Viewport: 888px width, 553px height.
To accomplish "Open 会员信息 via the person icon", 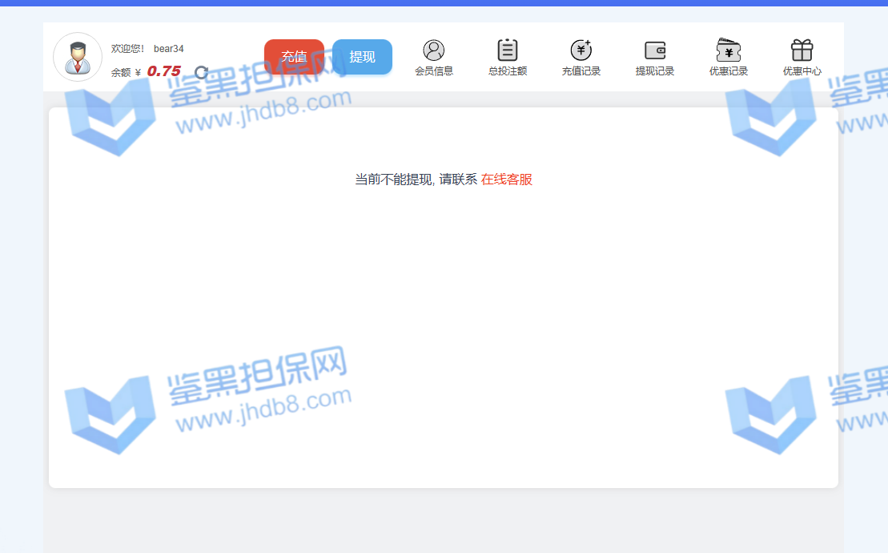I will [x=434, y=50].
